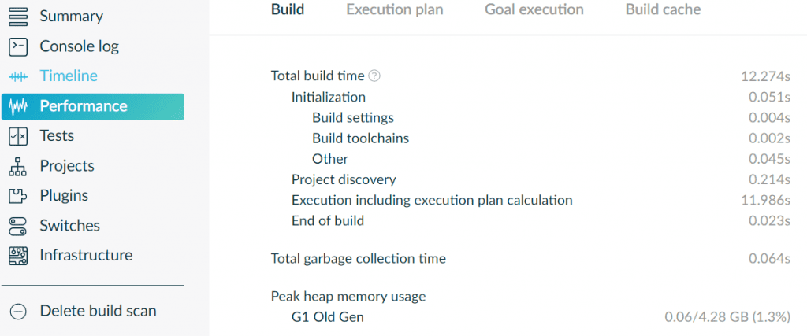Image resolution: width=807 pixels, height=336 pixels.
Task: Delete build scan text link
Action: 98,311
